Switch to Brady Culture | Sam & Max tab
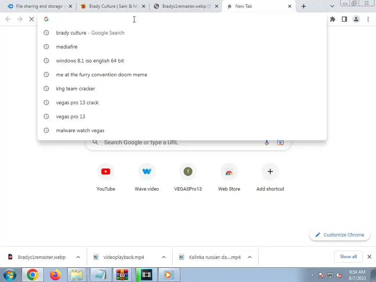The image size is (376, 282). click(x=113, y=6)
